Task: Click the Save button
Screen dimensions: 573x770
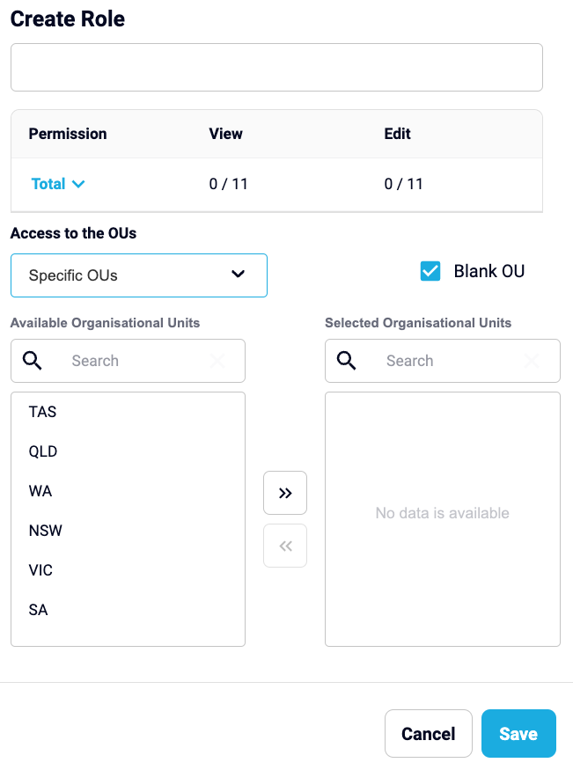Action: point(518,734)
